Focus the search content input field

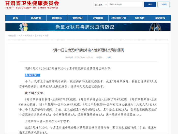point(125,5)
